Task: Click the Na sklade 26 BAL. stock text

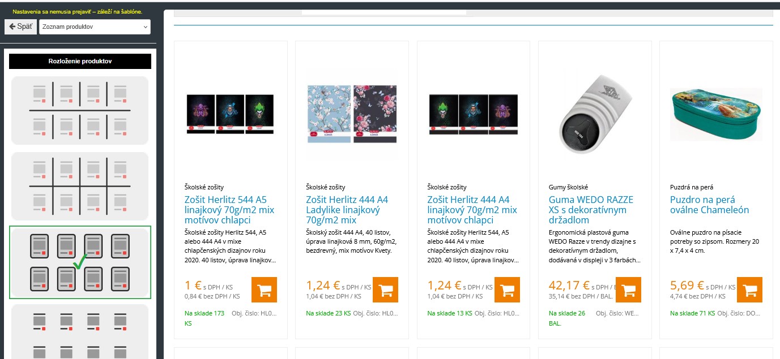Action: click(x=567, y=318)
